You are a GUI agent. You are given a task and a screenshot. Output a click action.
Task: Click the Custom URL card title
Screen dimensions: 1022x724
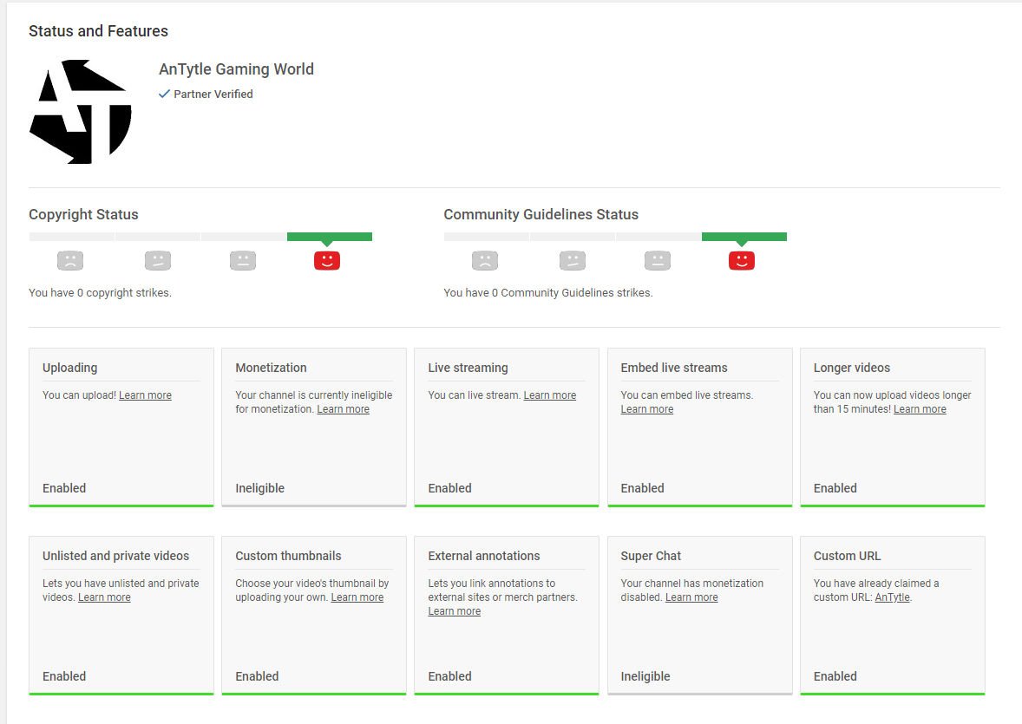pos(848,556)
